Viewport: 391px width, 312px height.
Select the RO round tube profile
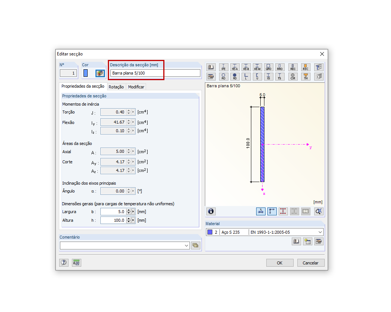[x=224, y=76]
